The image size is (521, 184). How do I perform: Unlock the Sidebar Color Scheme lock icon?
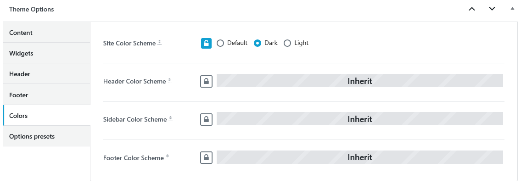pyautogui.click(x=206, y=119)
